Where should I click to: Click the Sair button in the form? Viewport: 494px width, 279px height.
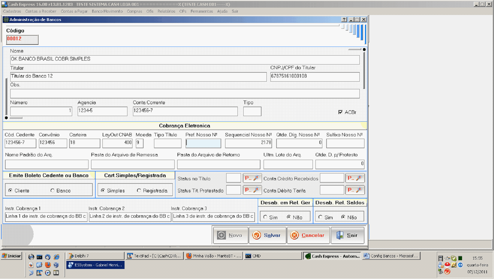(x=347, y=235)
